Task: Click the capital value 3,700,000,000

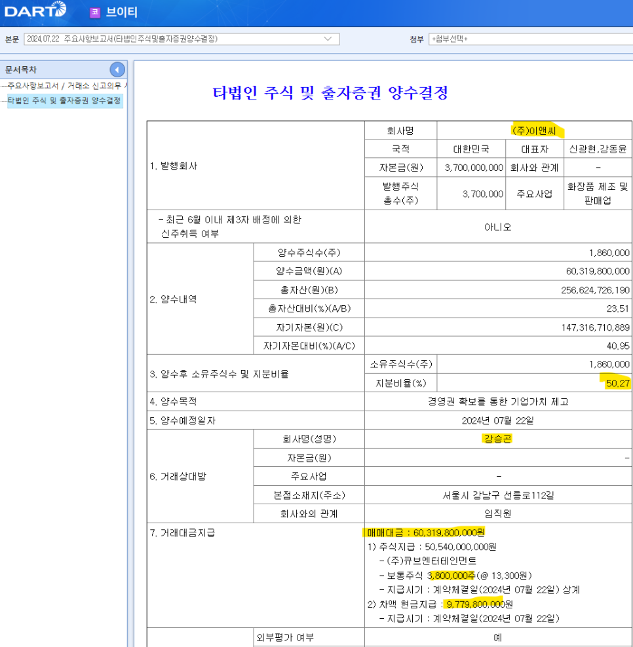Action: (x=474, y=168)
